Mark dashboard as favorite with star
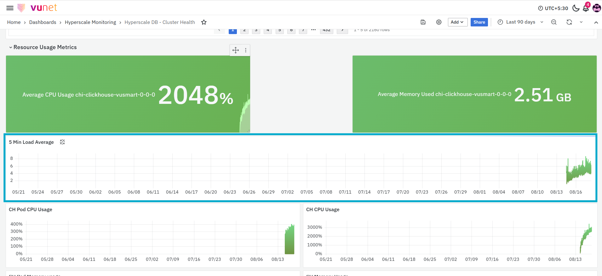Image resolution: width=602 pixels, height=276 pixels. pyautogui.click(x=204, y=22)
